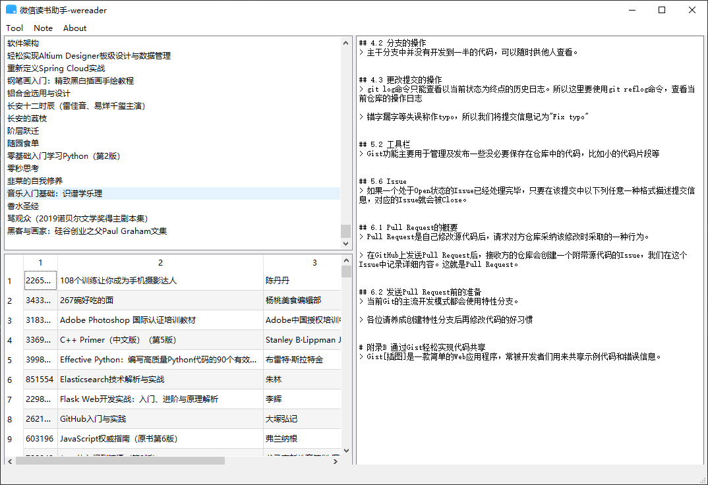Select 黑客与画家 Paul Graham文集
The image size is (708, 485).
coord(173,231)
